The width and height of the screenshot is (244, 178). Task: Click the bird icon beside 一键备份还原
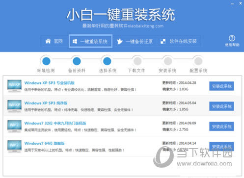point(119,41)
